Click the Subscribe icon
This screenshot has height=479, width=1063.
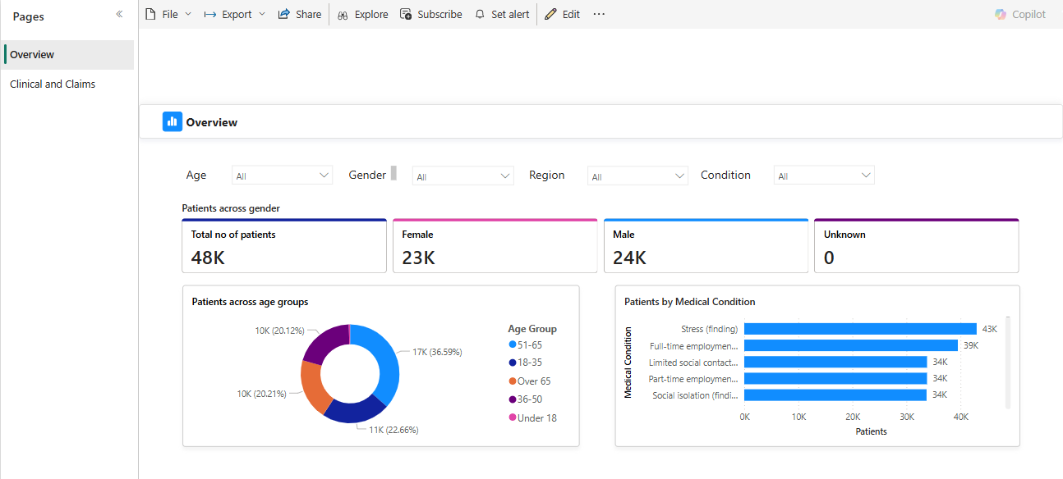(x=406, y=14)
